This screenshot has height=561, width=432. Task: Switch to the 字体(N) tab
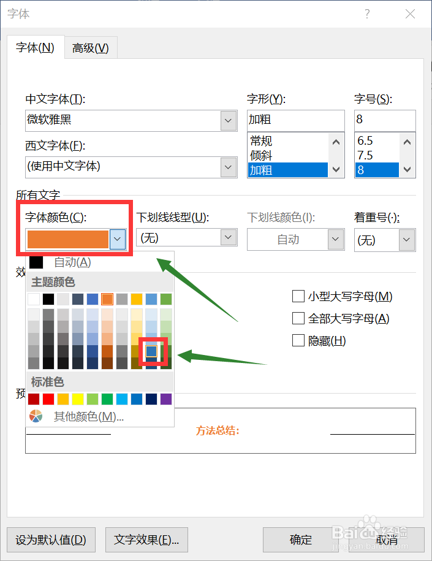pyautogui.click(x=35, y=47)
